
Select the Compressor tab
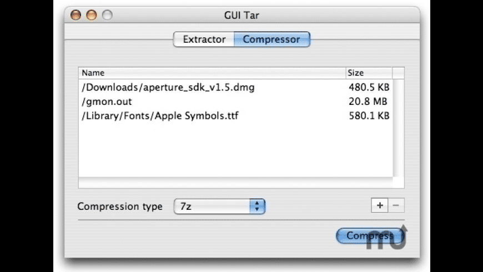pyautogui.click(x=271, y=39)
